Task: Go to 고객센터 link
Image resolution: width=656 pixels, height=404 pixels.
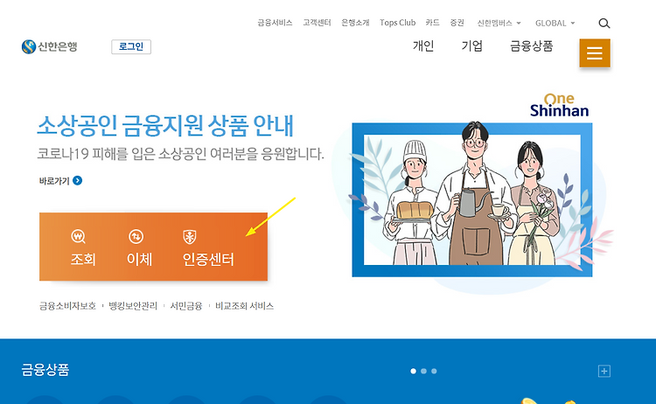Action: pyautogui.click(x=317, y=23)
